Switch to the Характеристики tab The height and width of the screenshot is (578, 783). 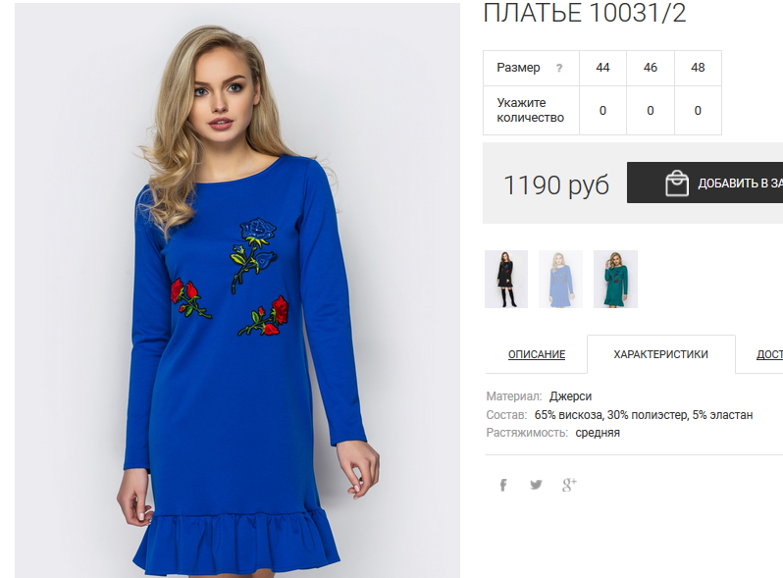pyautogui.click(x=660, y=354)
